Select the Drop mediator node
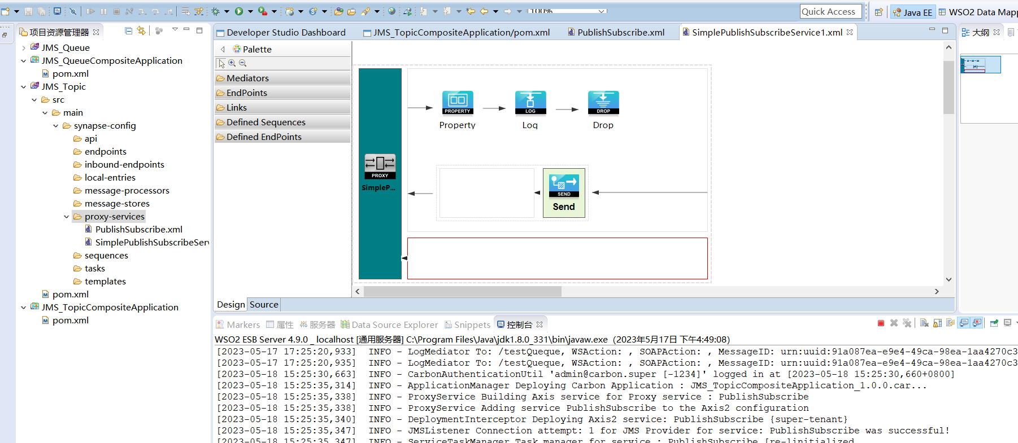This screenshot has height=443, width=1018. click(603, 103)
